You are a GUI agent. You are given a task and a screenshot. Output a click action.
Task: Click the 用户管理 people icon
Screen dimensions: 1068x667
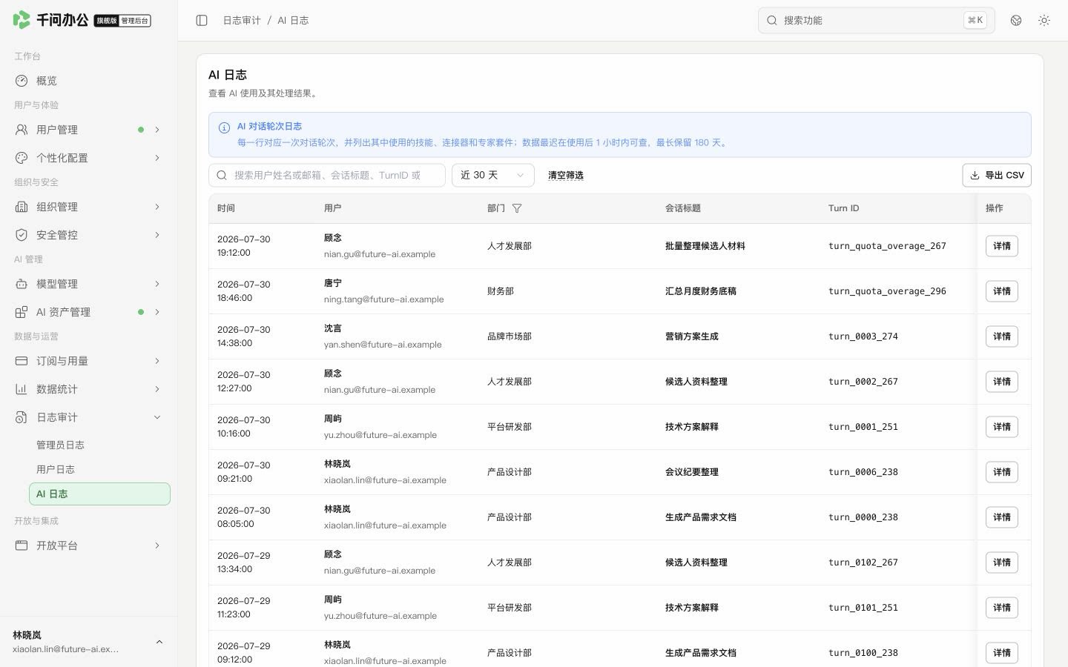coord(22,130)
